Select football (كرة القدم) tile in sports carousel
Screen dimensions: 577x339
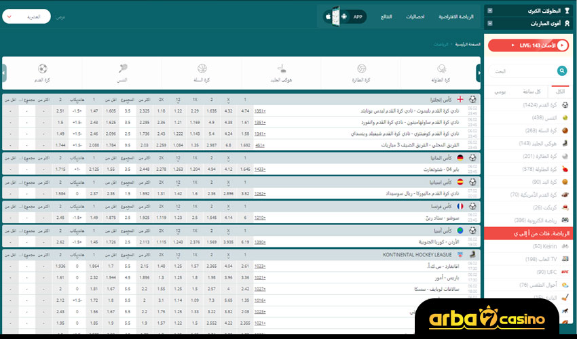(42, 73)
